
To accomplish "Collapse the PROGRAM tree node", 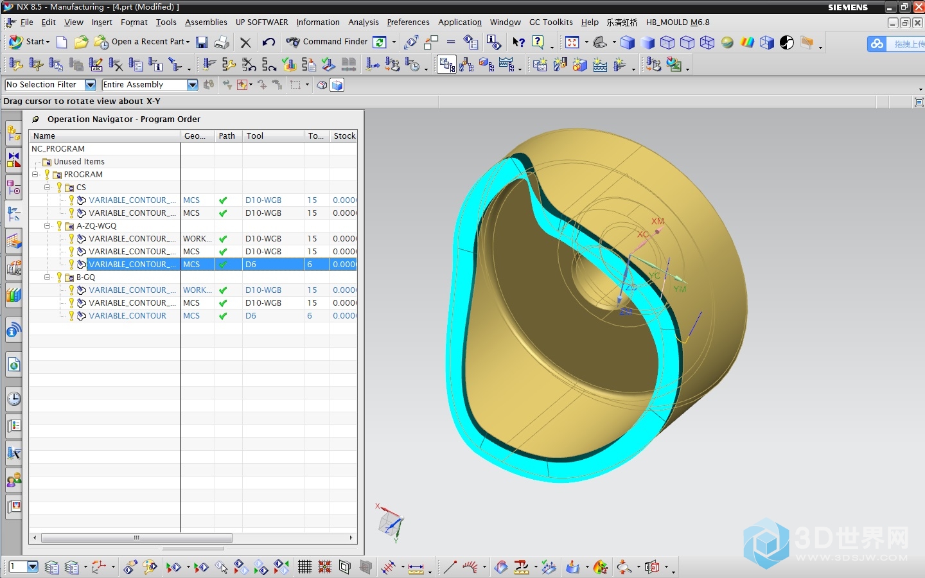I will coord(35,175).
